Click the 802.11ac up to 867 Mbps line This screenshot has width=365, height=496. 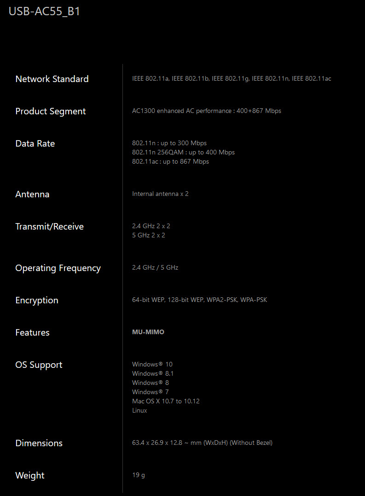170,162
